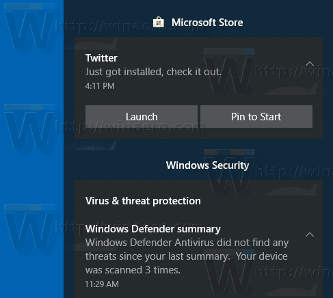Pin Twitter to Start
The width and height of the screenshot is (333, 298).
coord(256,117)
